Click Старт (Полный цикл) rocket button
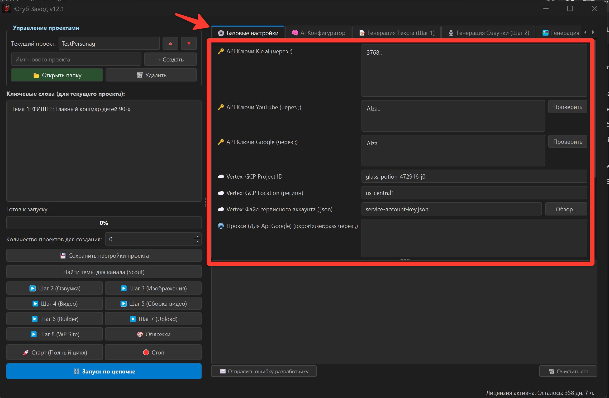 [x=55, y=352]
